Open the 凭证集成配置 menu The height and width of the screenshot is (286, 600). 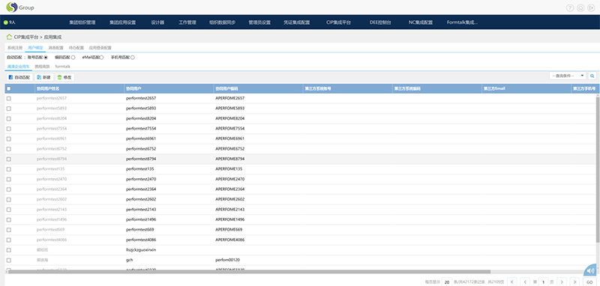(296, 22)
